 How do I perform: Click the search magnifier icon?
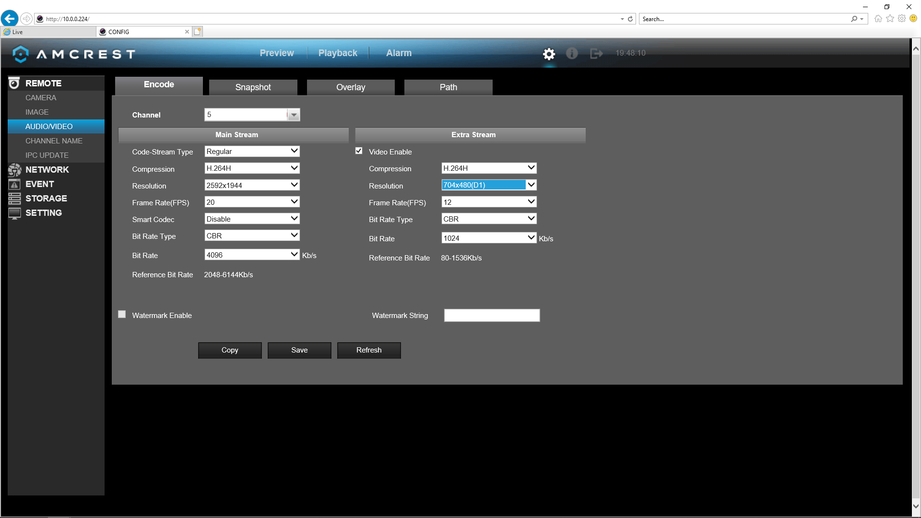point(854,19)
